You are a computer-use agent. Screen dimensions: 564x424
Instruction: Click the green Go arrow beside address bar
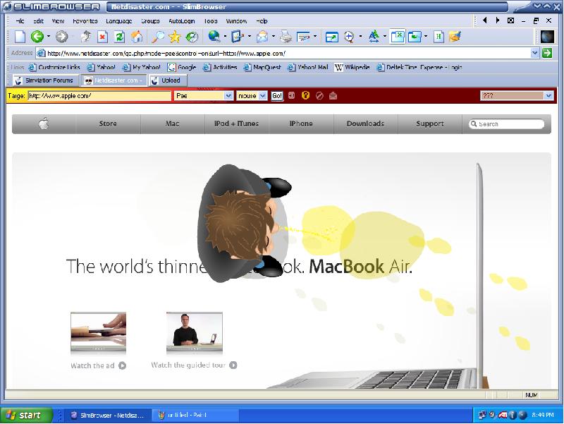[547, 53]
